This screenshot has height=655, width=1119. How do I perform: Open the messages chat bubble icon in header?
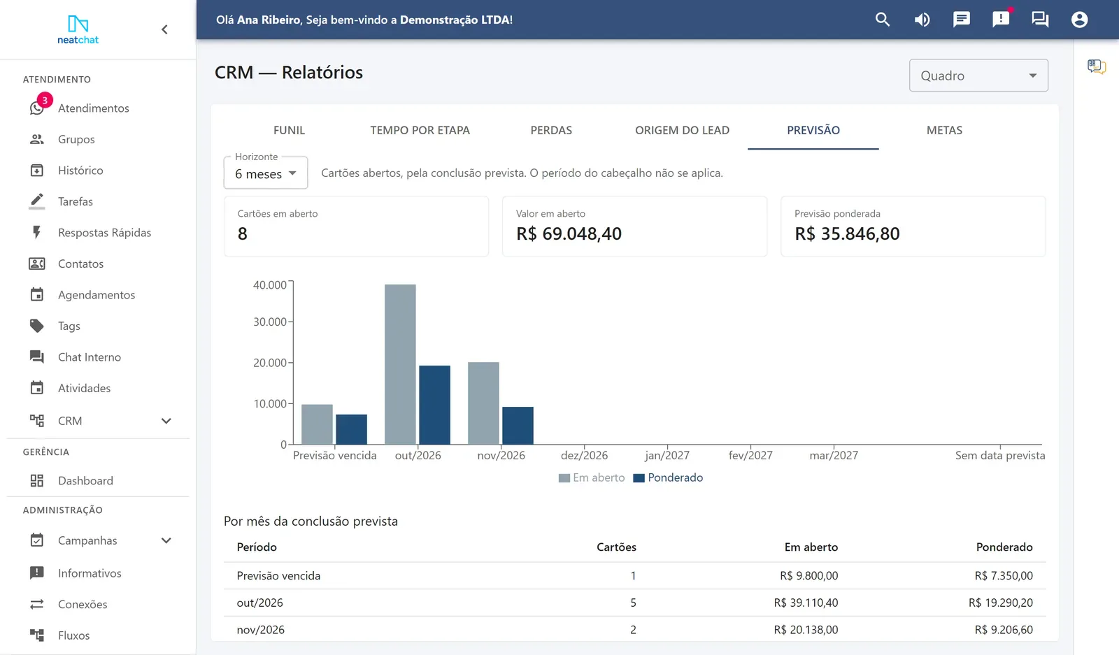point(962,20)
